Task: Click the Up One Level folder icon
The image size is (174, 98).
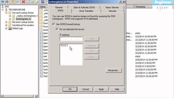Action: pyautogui.click(x=13, y=2)
